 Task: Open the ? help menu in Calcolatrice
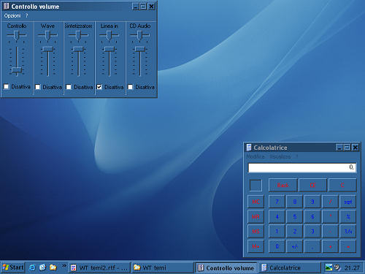(x=297, y=156)
